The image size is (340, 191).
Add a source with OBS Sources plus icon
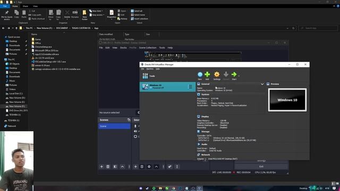tap(135, 167)
